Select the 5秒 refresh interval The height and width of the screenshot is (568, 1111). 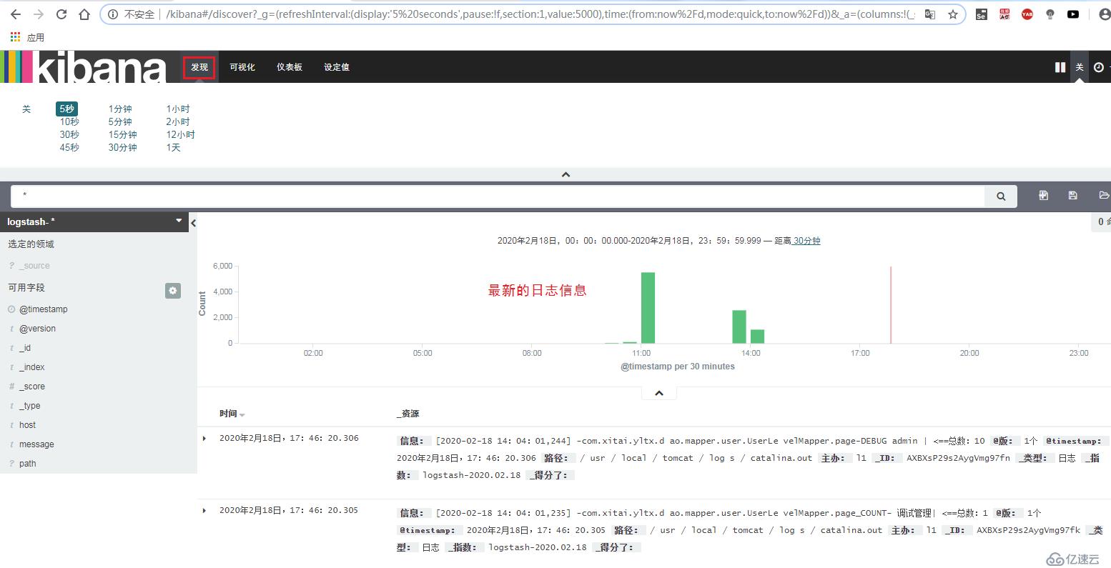pyautogui.click(x=66, y=109)
